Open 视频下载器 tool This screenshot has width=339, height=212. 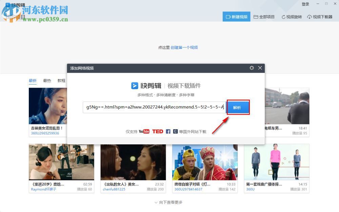320,17
